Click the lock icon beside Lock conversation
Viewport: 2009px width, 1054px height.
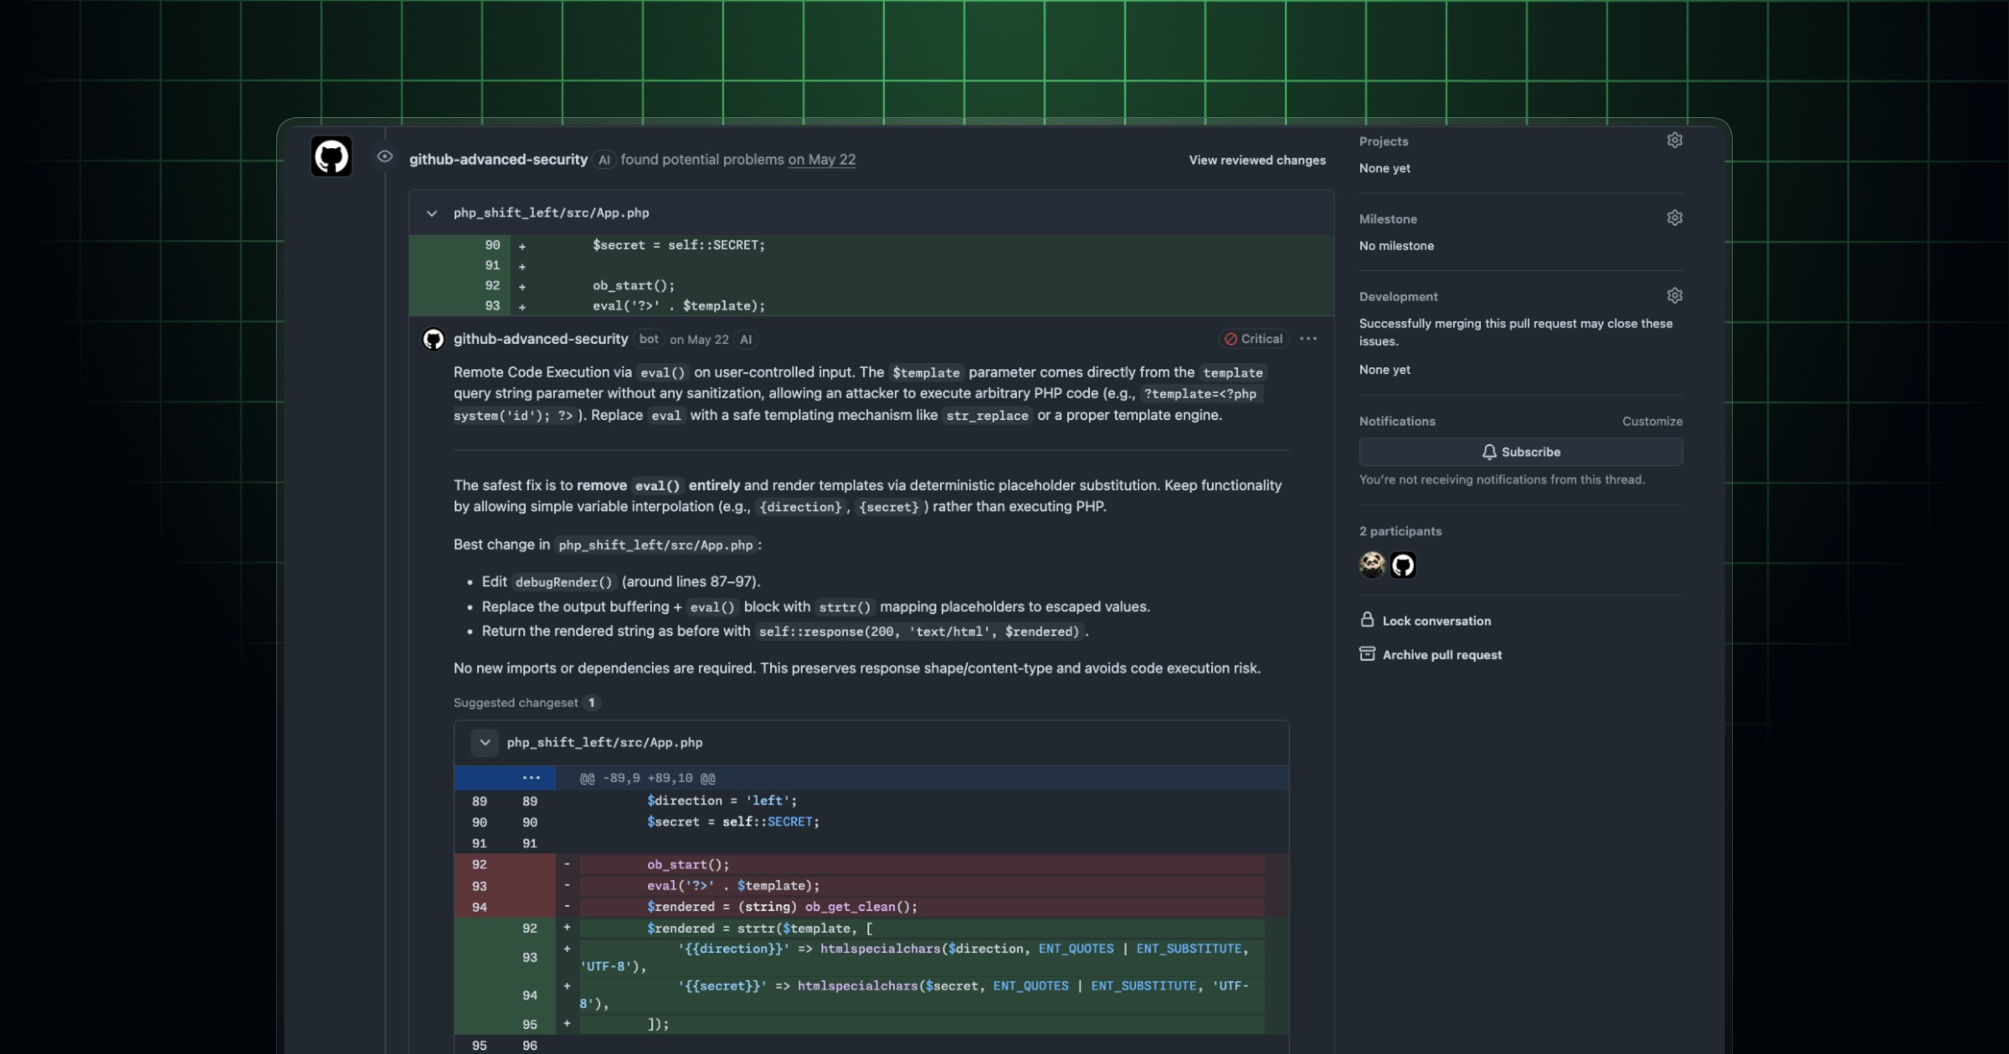[1367, 620]
